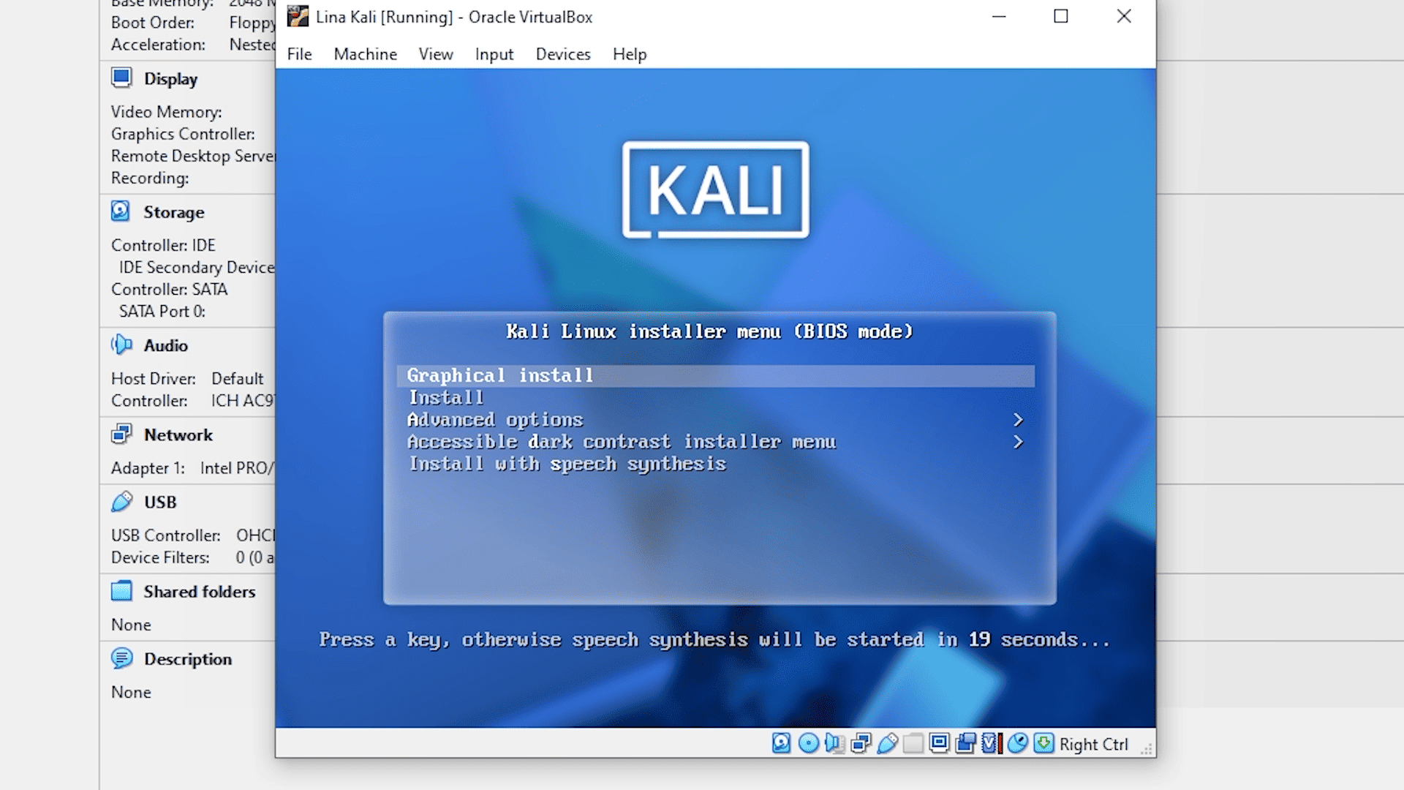The image size is (1404, 790).
Task: Open the hard disk activity status icon
Action: point(781,743)
